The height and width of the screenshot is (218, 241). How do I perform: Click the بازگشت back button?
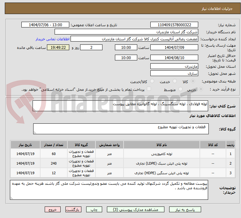[74, 210]
